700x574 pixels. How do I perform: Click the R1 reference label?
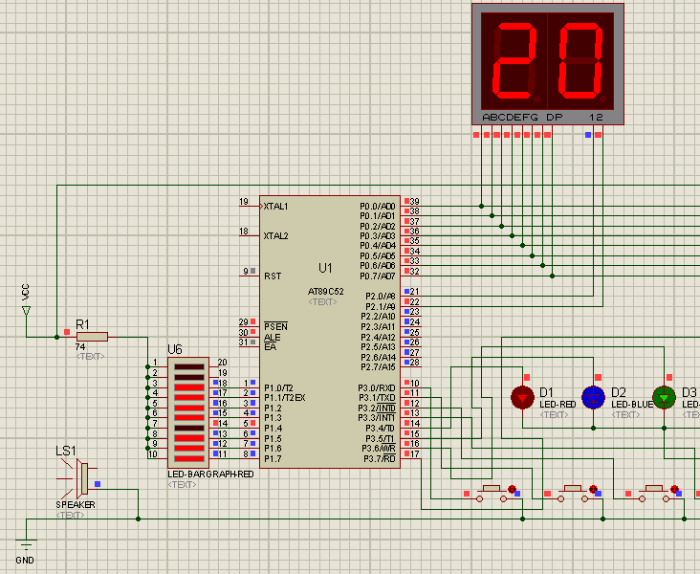pos(82,324)
